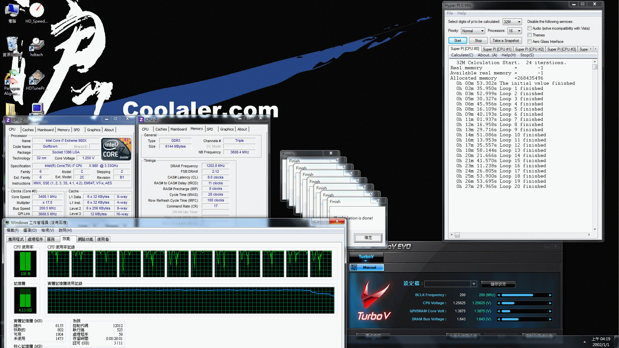This screenshot has height=348, width=619.
Task: Open the 電腦 computer desktop icon
Action: (12, 13)
